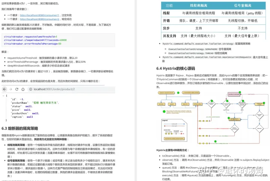Select code line circuitBreaker.errorThresholdPercentage=50
270x181 pixels.
click(33, 44)
